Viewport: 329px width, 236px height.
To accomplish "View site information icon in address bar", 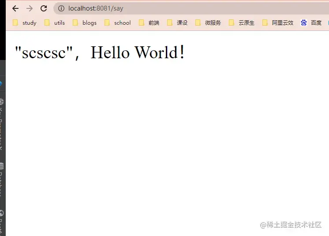I will coord(61,8).
